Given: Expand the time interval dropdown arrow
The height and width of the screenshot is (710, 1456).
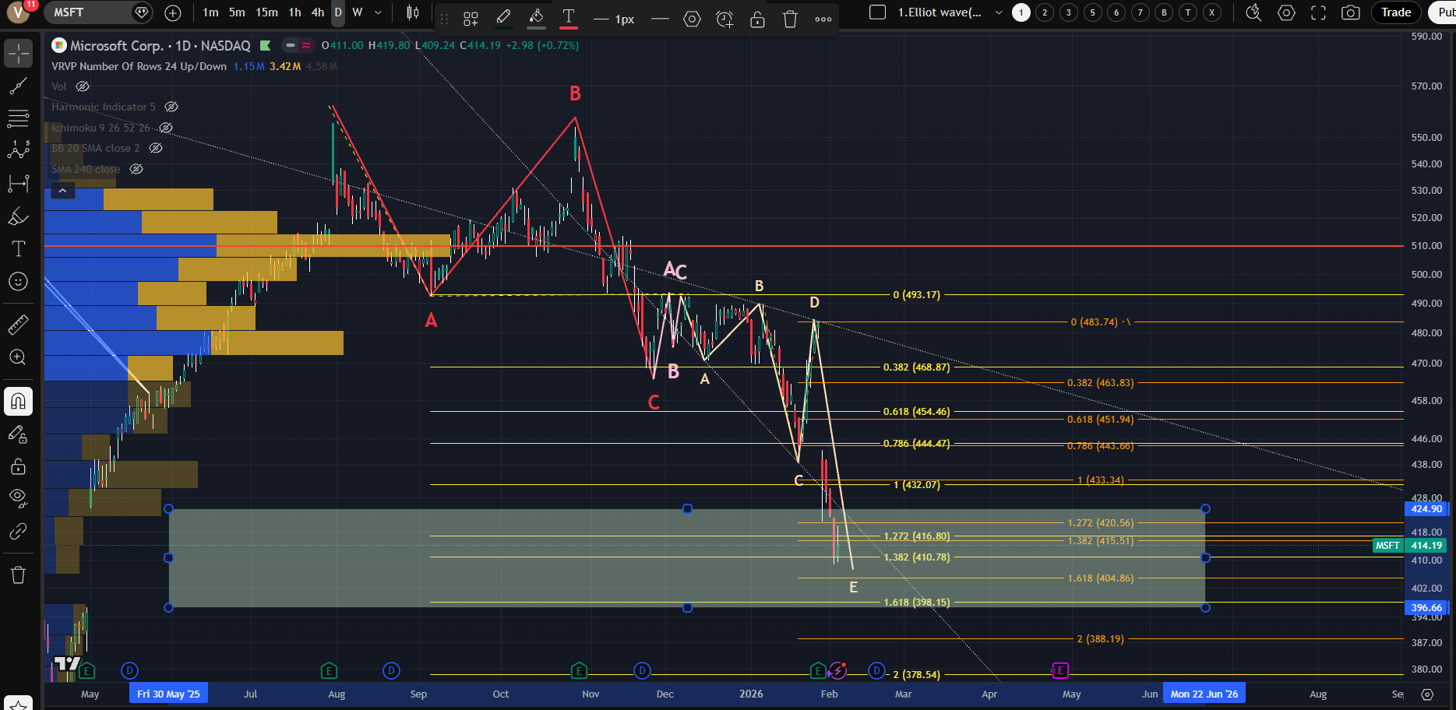Looking at the screenshot, I should (379, 12).
